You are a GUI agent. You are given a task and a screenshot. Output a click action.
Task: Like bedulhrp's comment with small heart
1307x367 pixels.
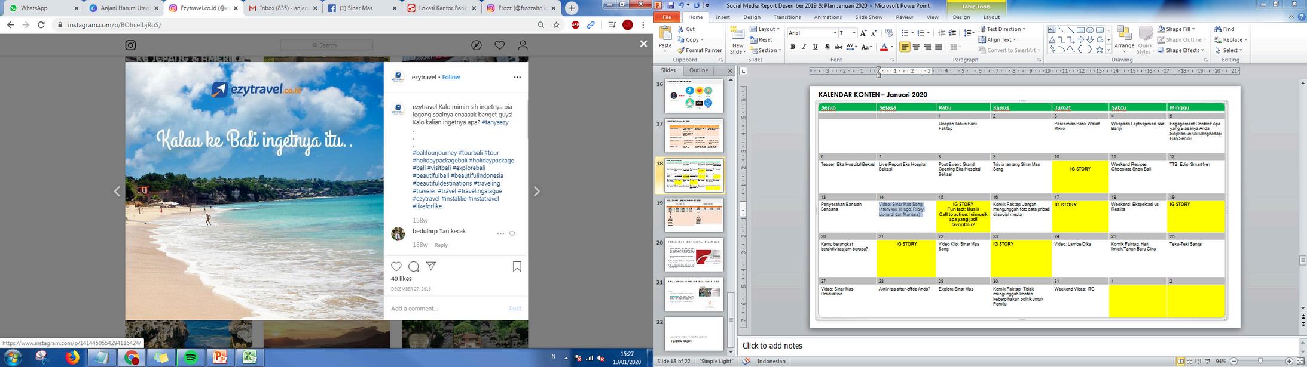pos(512,233)
